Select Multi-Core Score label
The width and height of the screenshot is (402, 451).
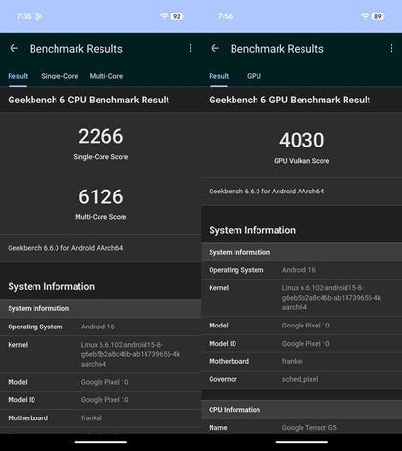[100, 217]
